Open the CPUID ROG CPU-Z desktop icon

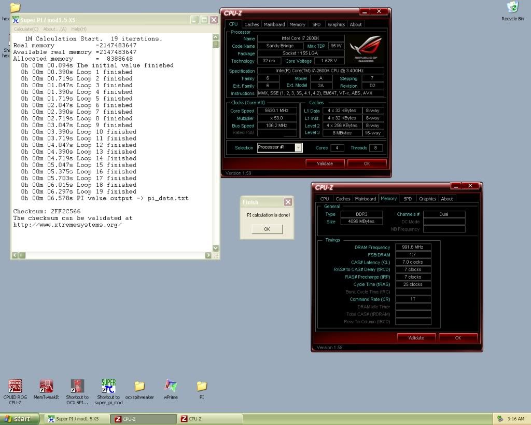[15, 387]
